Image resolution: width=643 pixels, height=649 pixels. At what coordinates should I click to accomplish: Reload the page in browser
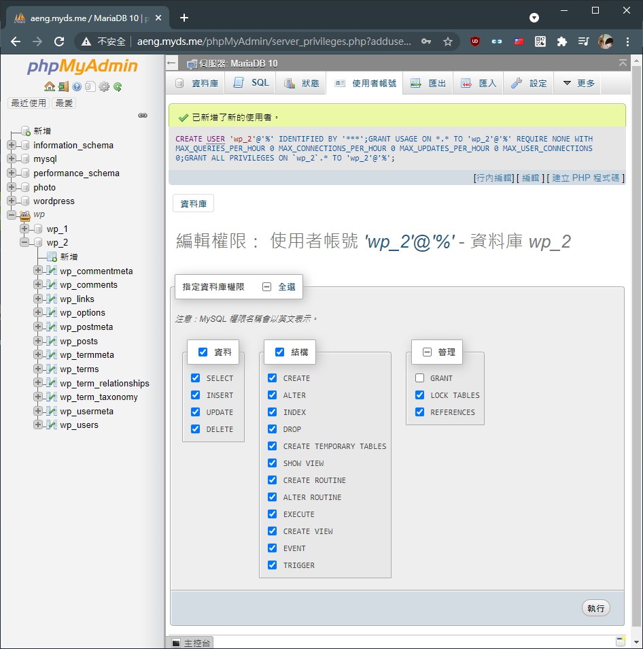(x=59, y=41)
